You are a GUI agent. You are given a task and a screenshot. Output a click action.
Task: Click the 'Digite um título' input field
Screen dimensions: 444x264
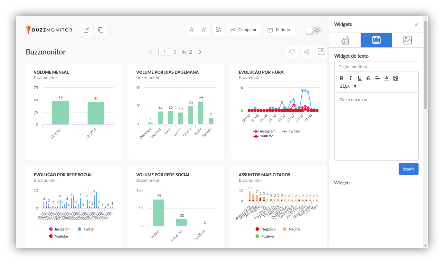(x=376, y=67)
